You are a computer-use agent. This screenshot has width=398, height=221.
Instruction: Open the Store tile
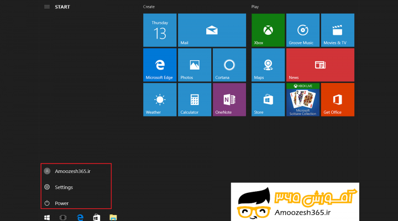click(268, 99)
